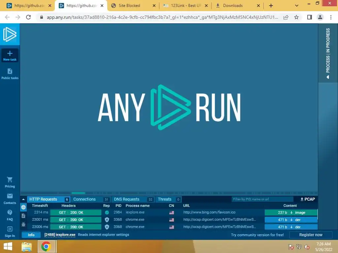Click the ANY.RUN logo in the sidebar
Viewport: 338px width, 253px height.
pyautogui.click(x=10, y=34)
